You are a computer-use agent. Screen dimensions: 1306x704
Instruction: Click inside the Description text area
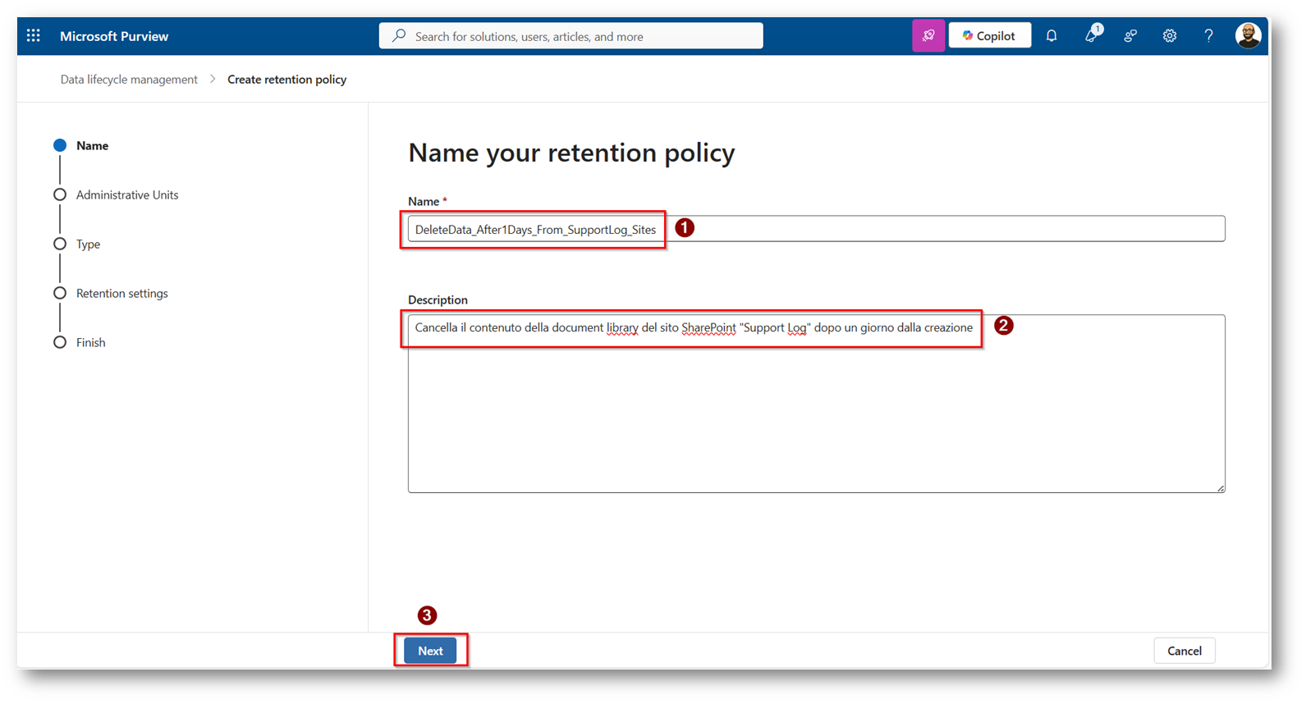(x=816, y=410)
